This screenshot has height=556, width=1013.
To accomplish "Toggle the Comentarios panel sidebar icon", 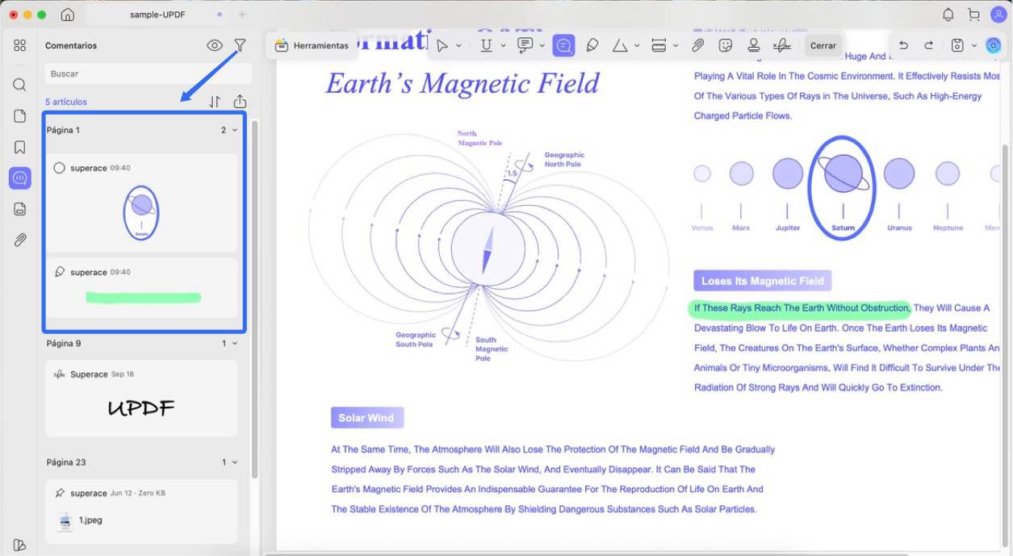I will [20, 178].
